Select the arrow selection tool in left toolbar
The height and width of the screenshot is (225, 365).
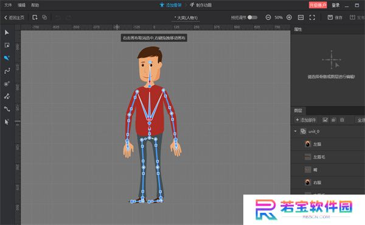7,32
